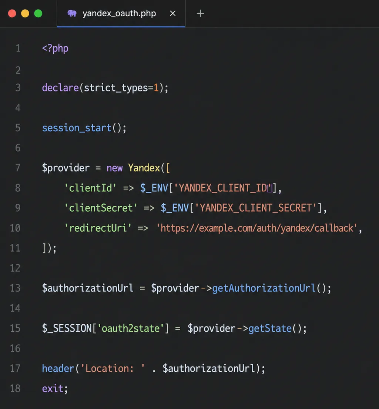This screenshot has width=379, height=409.
Task: Click the 'clientId' array key
Action: (90, 188)
